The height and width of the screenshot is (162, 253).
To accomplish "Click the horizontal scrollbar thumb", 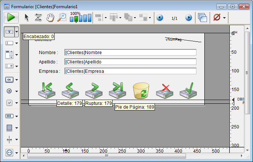I will pyautogui.click(x=106, y=156).
